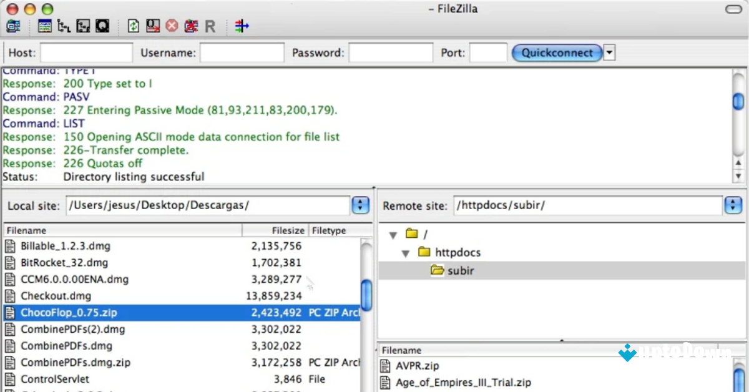Process the transfer queue
The height and width of the screenshot is (392, 749).
pyautogui.click(x=153, y=26)
